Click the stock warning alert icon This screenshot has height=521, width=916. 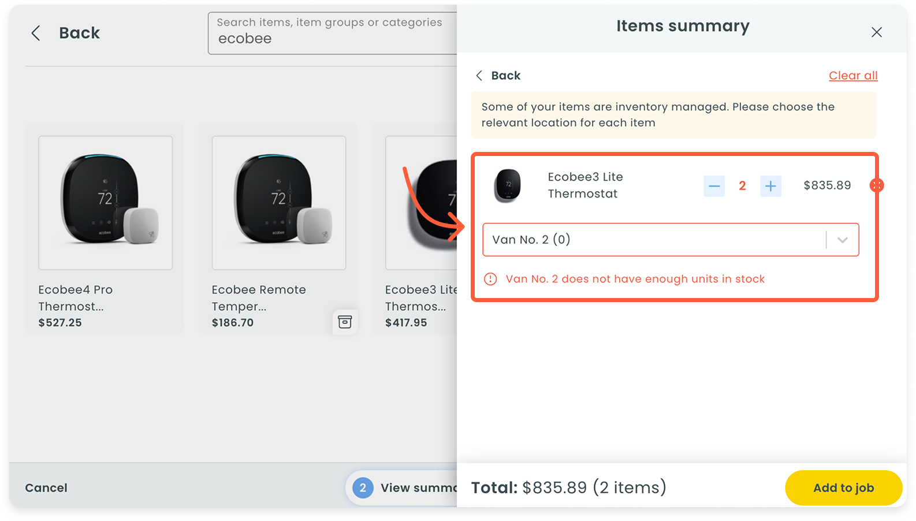click(490, 279)
